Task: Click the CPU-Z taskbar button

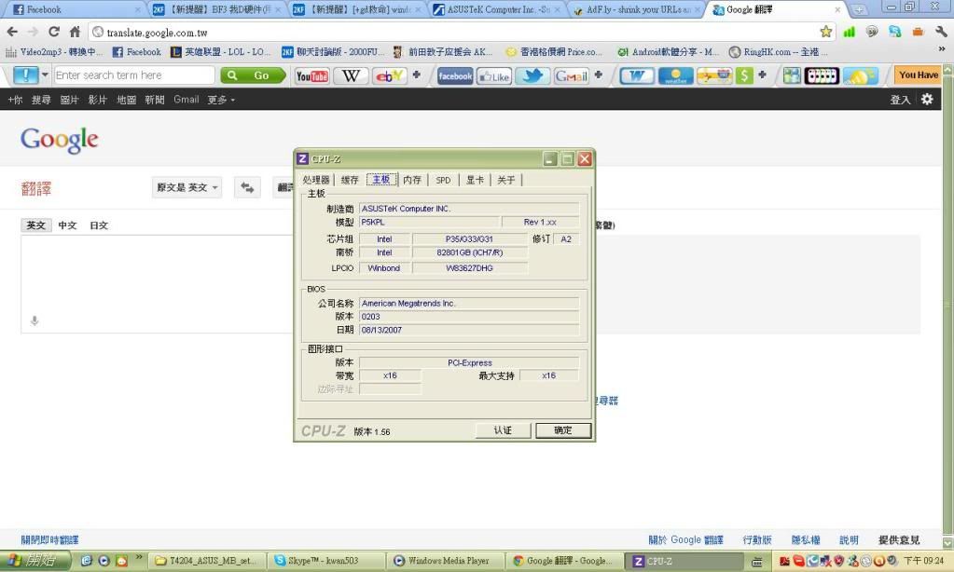Action: click(x=685, y=561)
